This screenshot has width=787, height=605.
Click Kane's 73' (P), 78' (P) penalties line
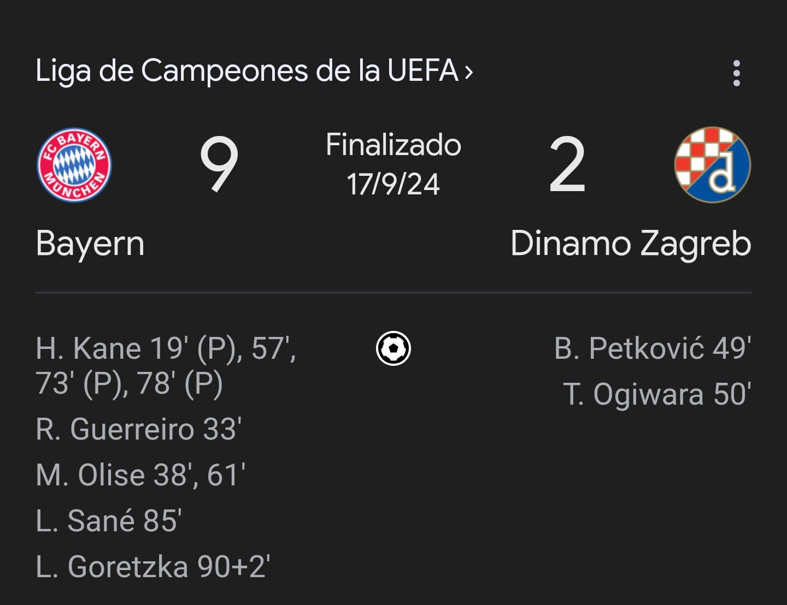130,383
